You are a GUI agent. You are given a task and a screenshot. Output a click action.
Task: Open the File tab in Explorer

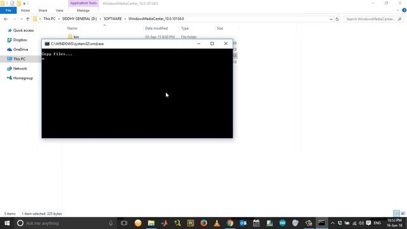pos(8,10)
